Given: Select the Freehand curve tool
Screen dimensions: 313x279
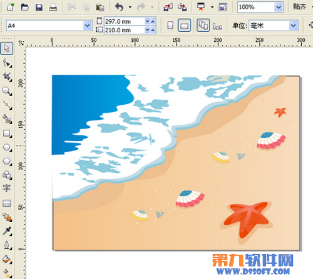Looking at the screenshot, I should click(x=7, y=105).
